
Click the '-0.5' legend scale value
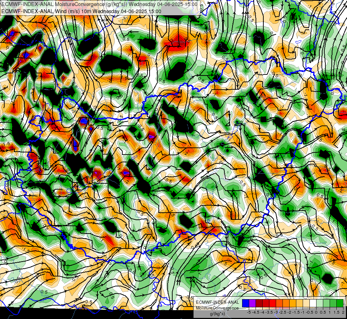tap(309, 312)
